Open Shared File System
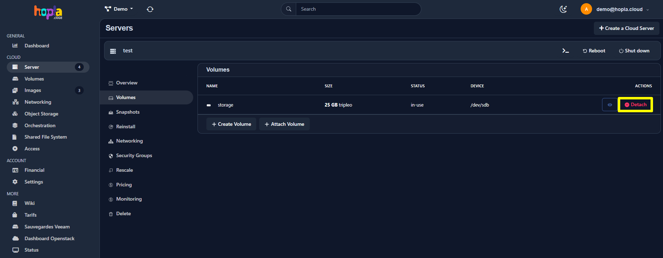This screenshot has height=258, width=663. 46,137
